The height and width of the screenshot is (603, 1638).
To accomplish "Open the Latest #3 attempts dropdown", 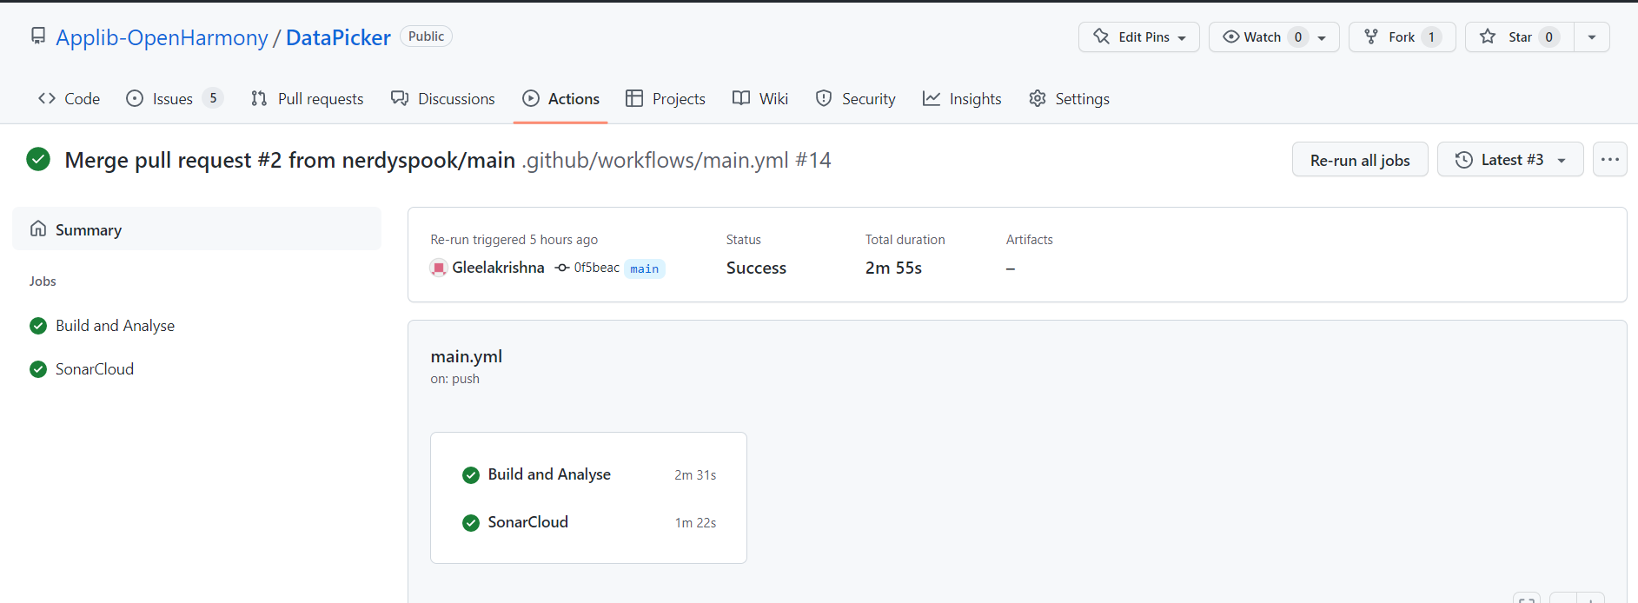I will [1510, 160].
